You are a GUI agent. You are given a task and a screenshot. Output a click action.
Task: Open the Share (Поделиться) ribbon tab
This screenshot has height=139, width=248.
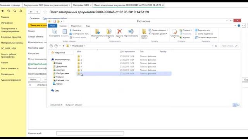[x=76, y=26]
